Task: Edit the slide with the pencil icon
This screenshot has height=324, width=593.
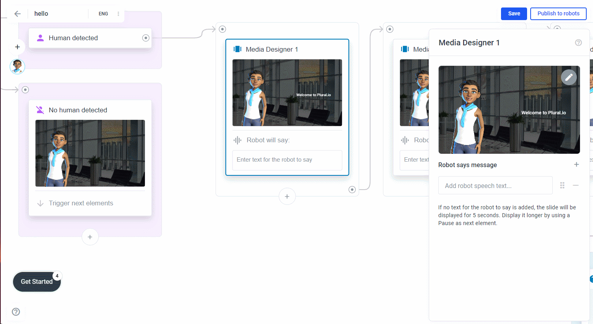Action: (569, 77)
